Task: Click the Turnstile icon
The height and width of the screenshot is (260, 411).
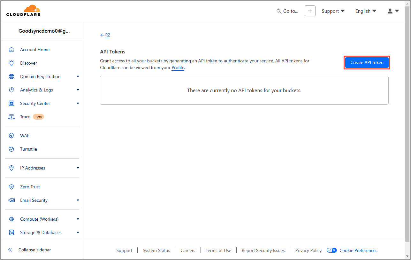Action: point(11,149)
